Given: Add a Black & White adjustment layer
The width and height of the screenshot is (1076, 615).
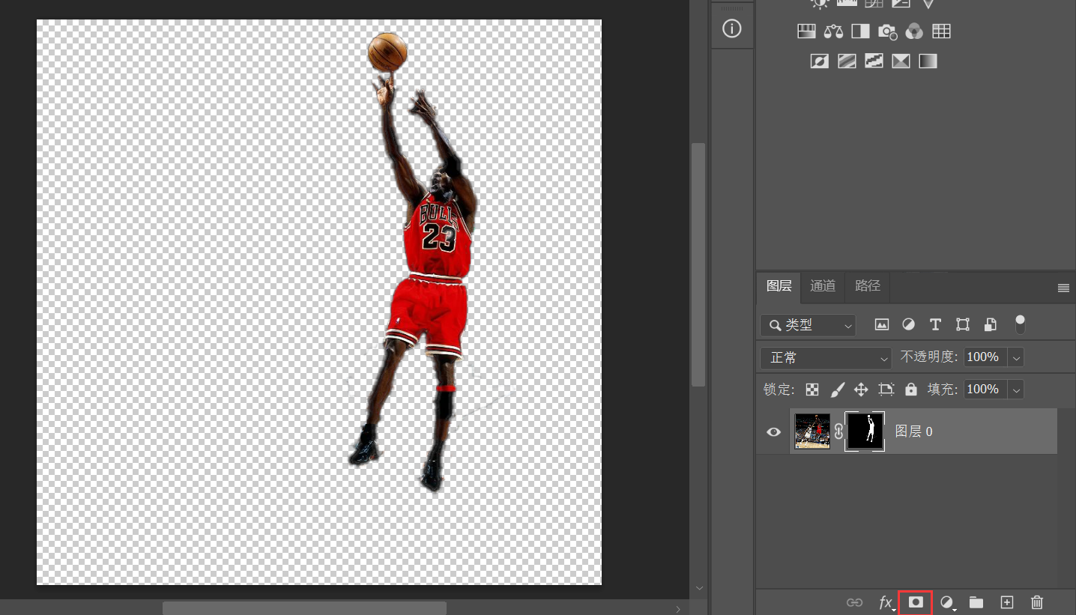Looking at the screenshot, I should click(860, 31).
